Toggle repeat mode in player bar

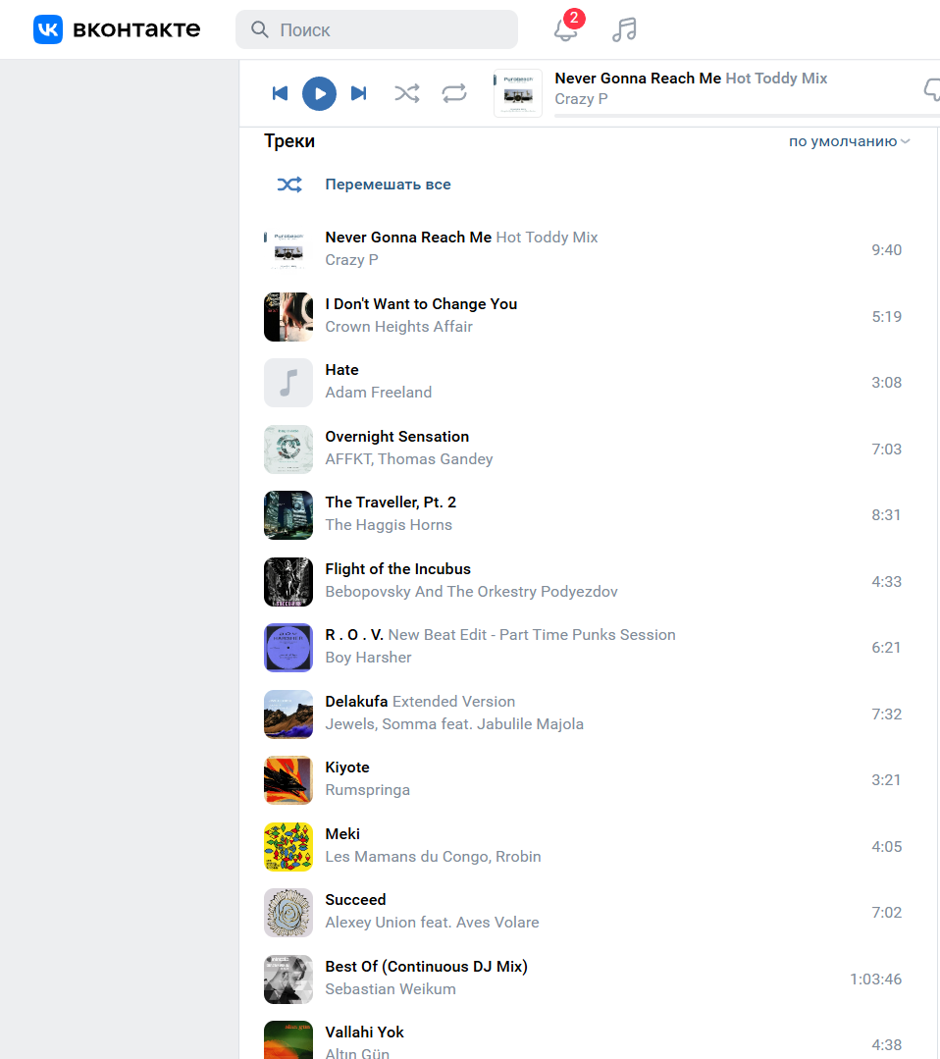click(x=454, y=93)
